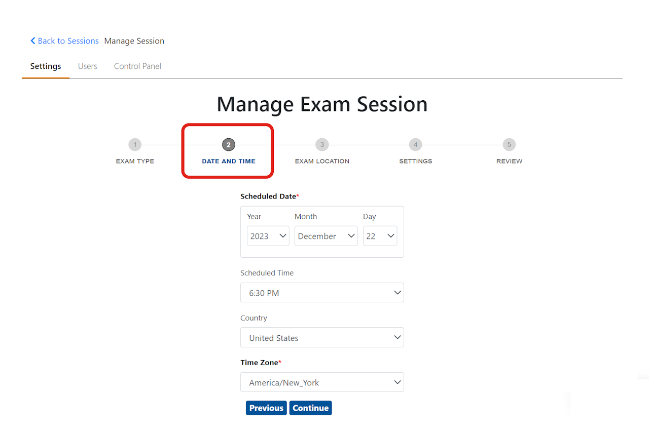Click step 1 circle for Exam Type
This screenshot has width=649, height=433.
click(135, 145)
